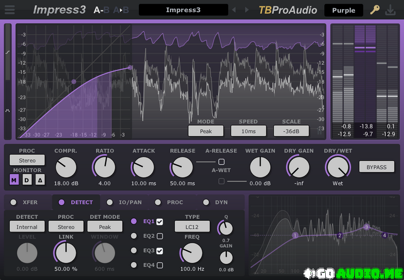The height and width of the screenshot is (280, 404).
Task: Click the pause display icon
Action: tap(320, 131)
